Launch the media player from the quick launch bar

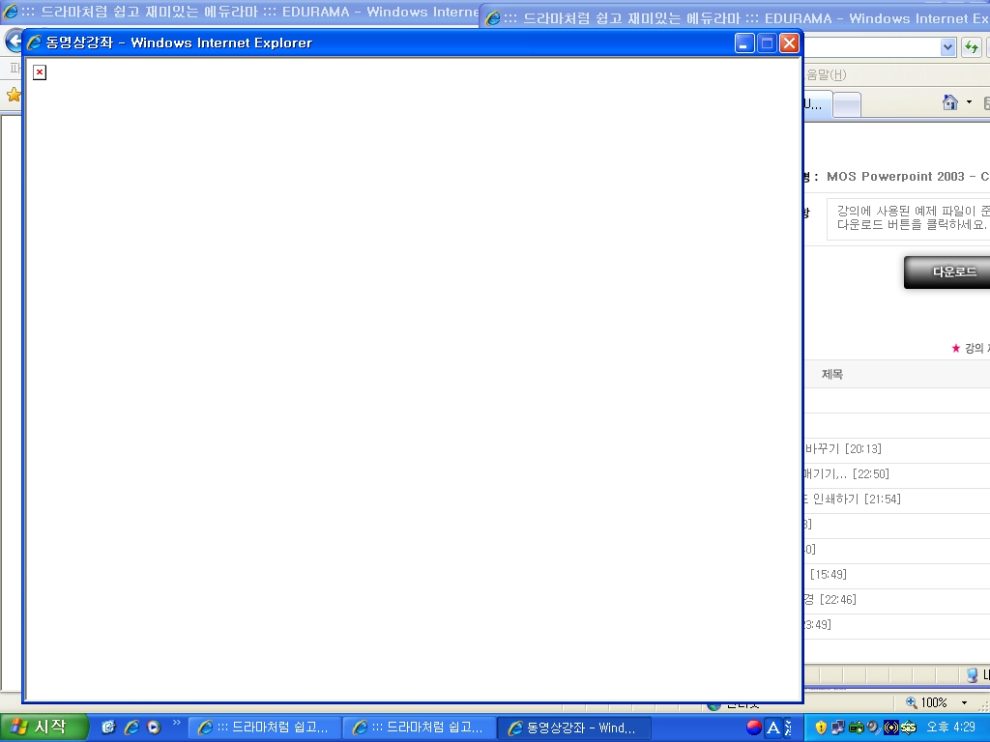154,728
